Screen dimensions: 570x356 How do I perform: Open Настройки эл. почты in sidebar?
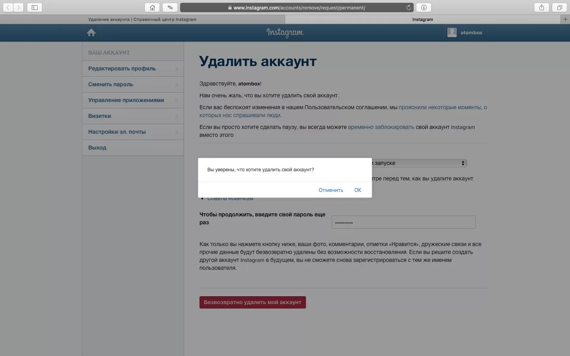click(133, 132)
